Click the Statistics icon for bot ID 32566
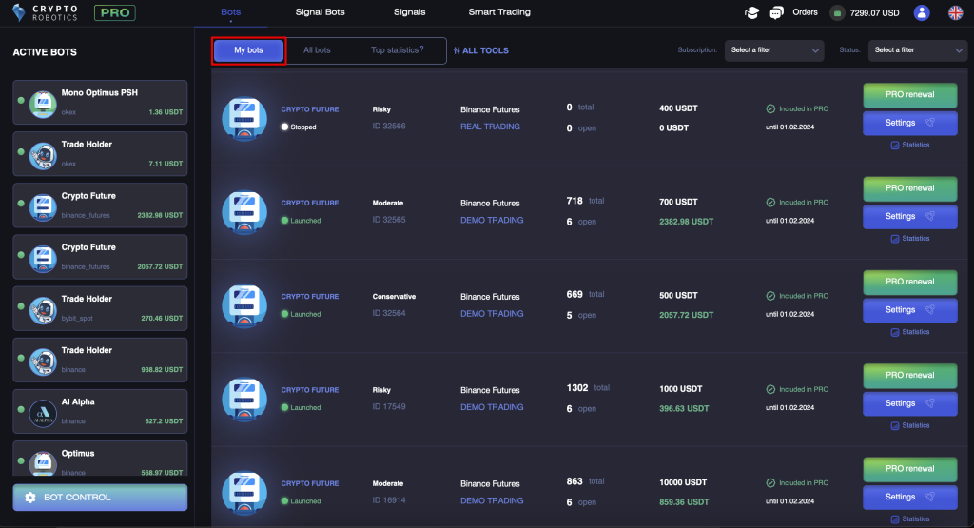 point(895,146)
